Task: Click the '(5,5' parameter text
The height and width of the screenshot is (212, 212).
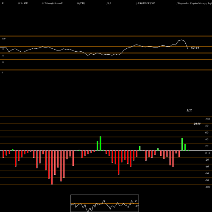Action: click(109, 3)
